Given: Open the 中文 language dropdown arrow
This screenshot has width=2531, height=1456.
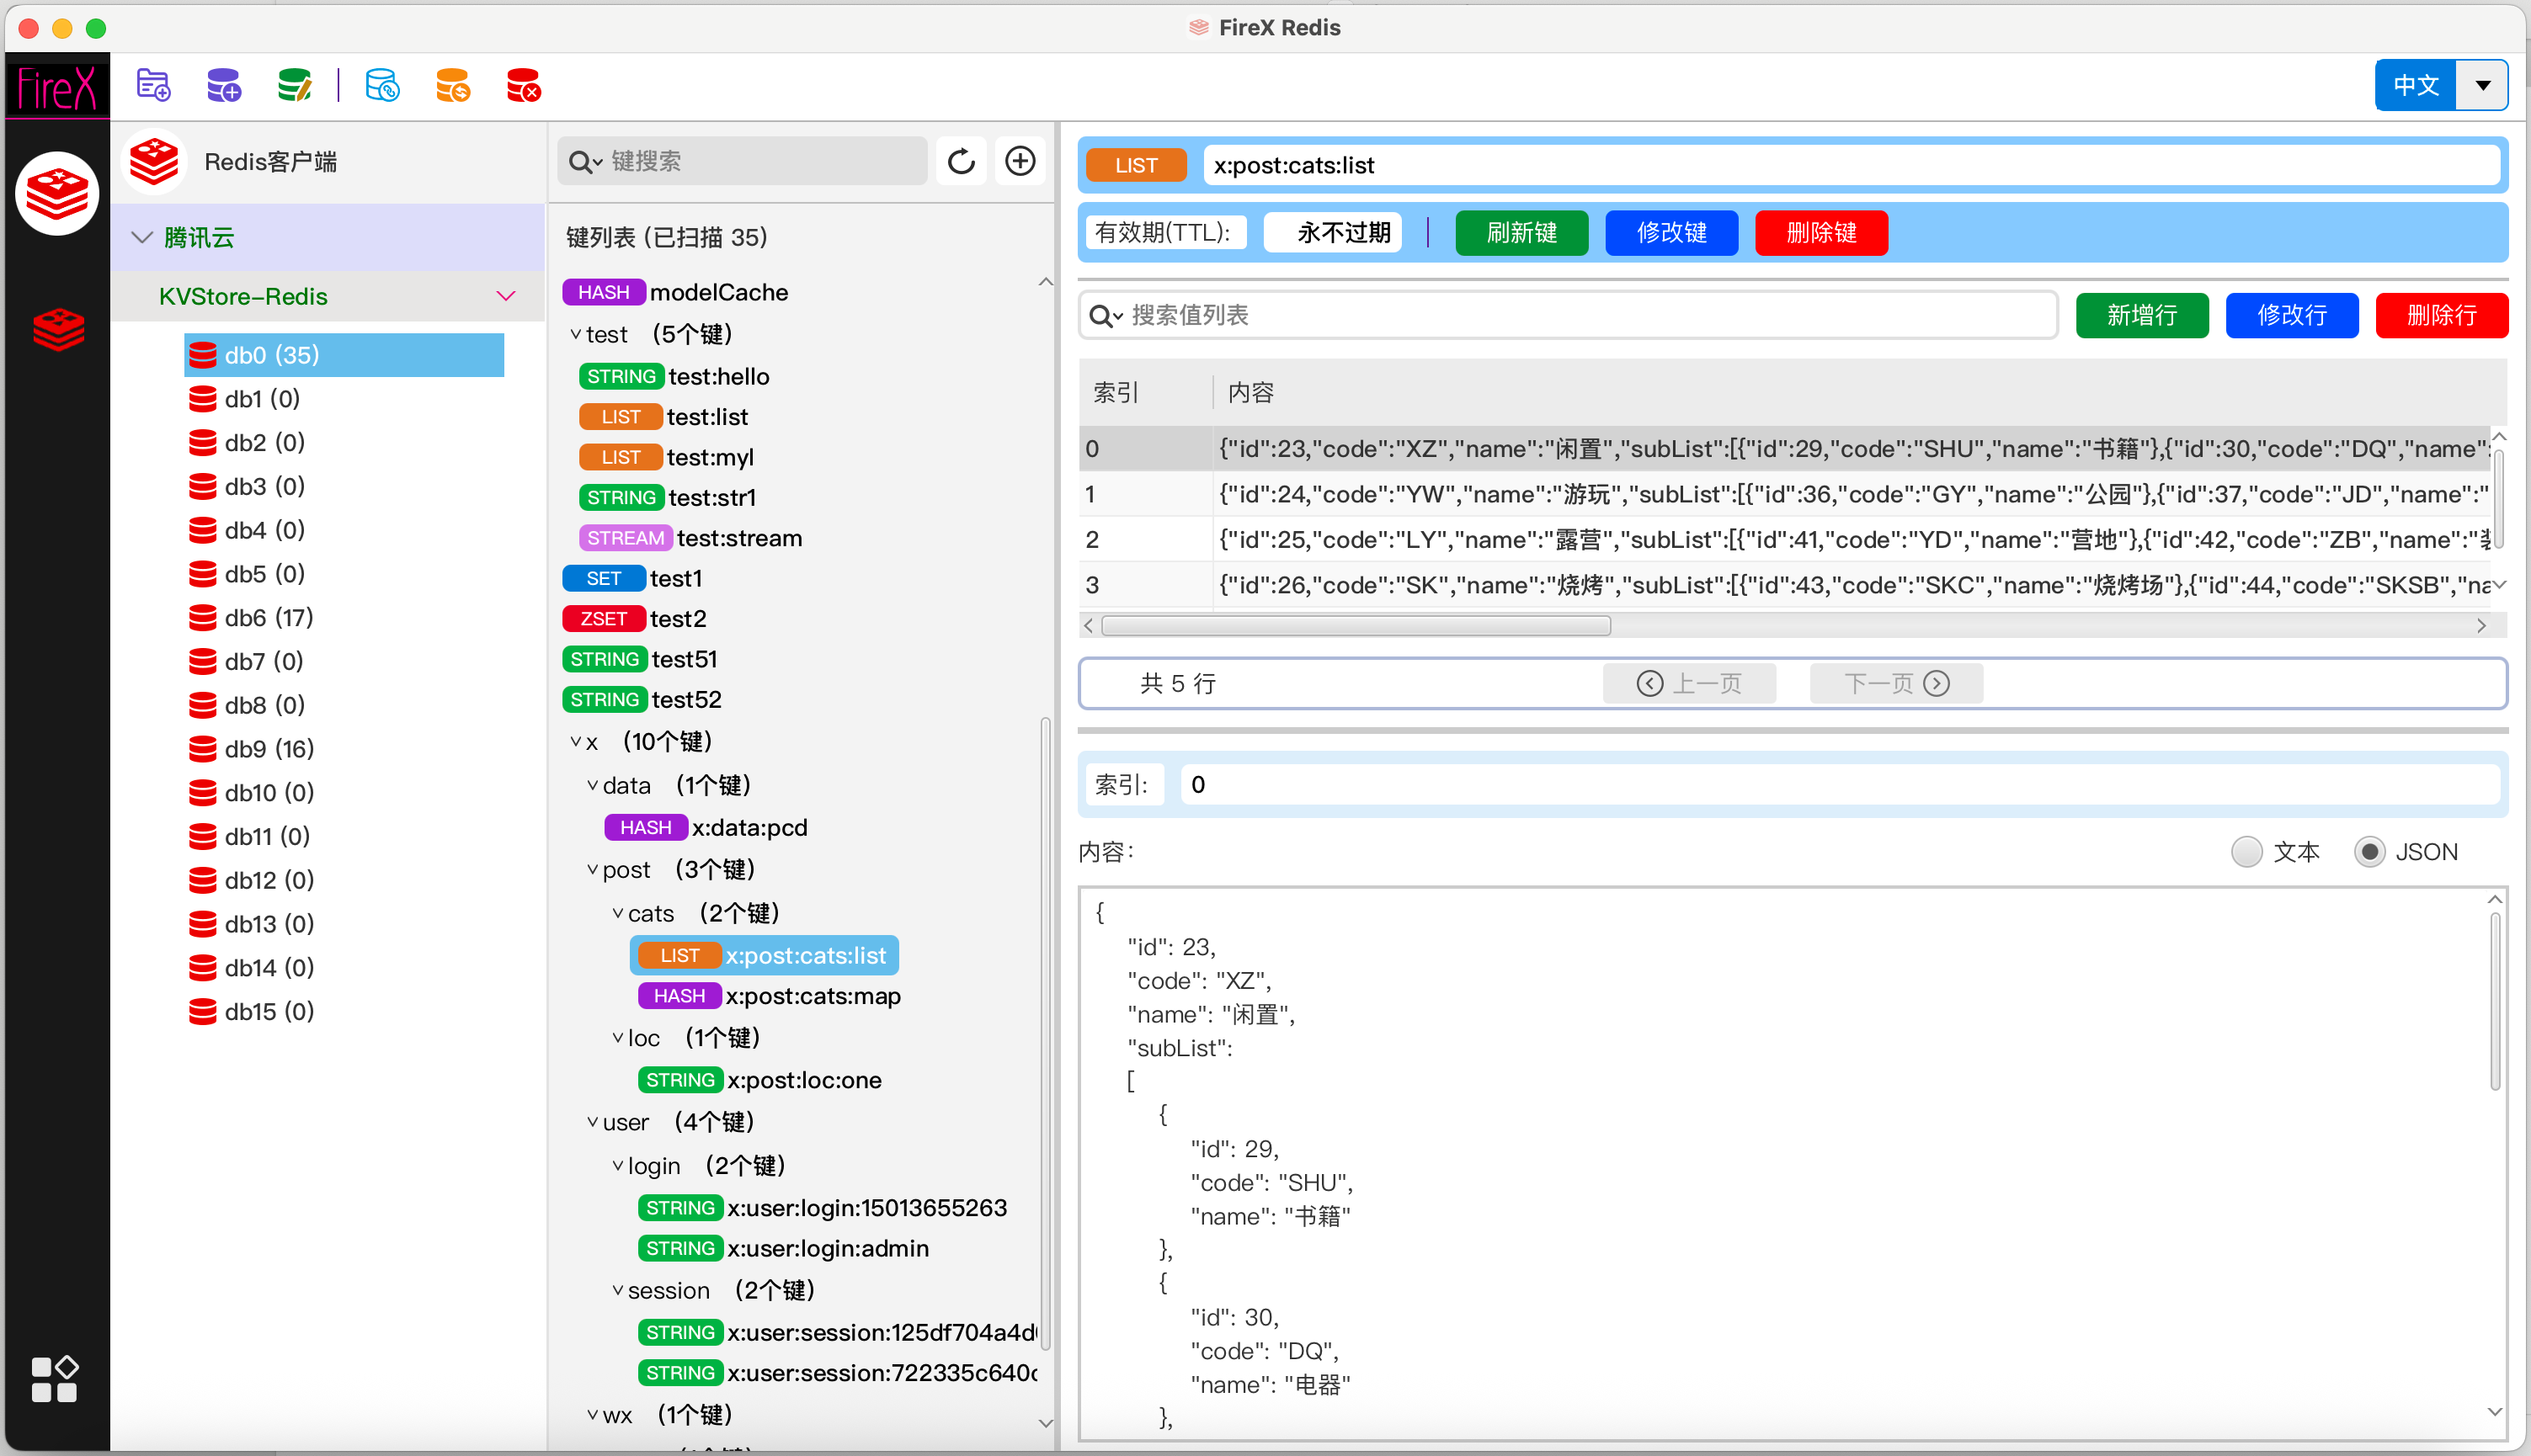Looking at the screenshot, I should tap(2481, 86).
